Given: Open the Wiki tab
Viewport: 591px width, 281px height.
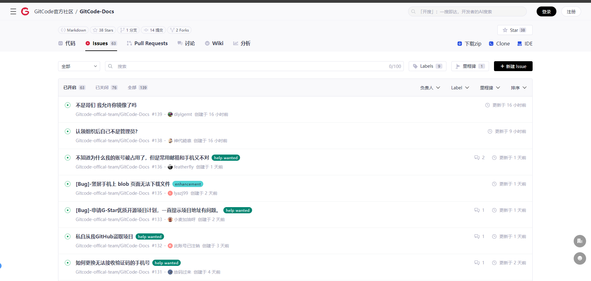Looking at the screenshot, I should tap(214, 43).
